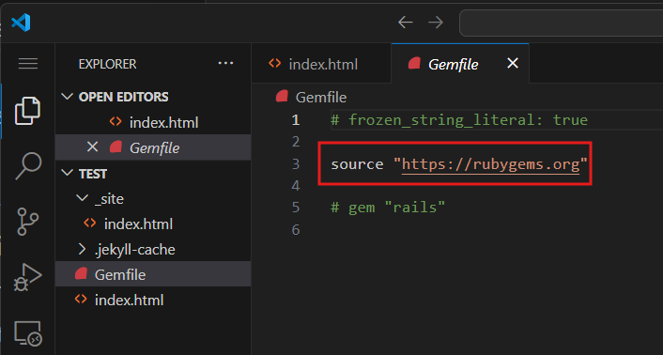Open the Remote Explorer view
Image resolution: width=663 pixels, height=355 pixels.
tap(28, 333)
